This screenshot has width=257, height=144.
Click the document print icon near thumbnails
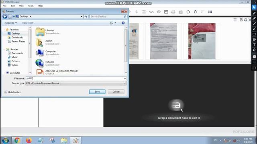click(245, 20)
